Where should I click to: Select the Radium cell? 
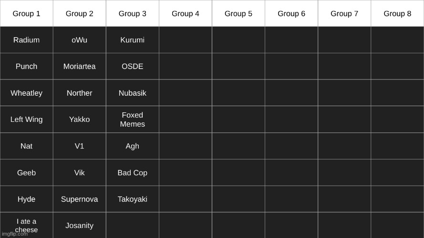(26, 40)
